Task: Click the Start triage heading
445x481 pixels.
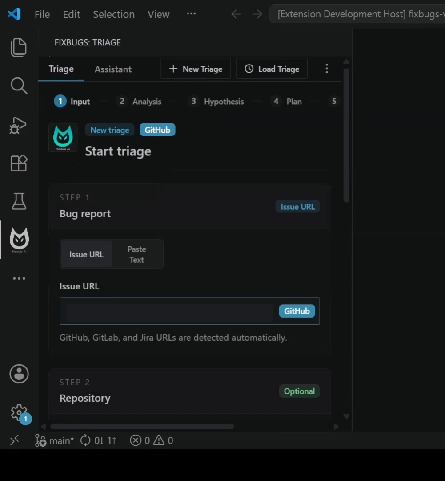Action: pyautogui.click(x=118, y=151)
